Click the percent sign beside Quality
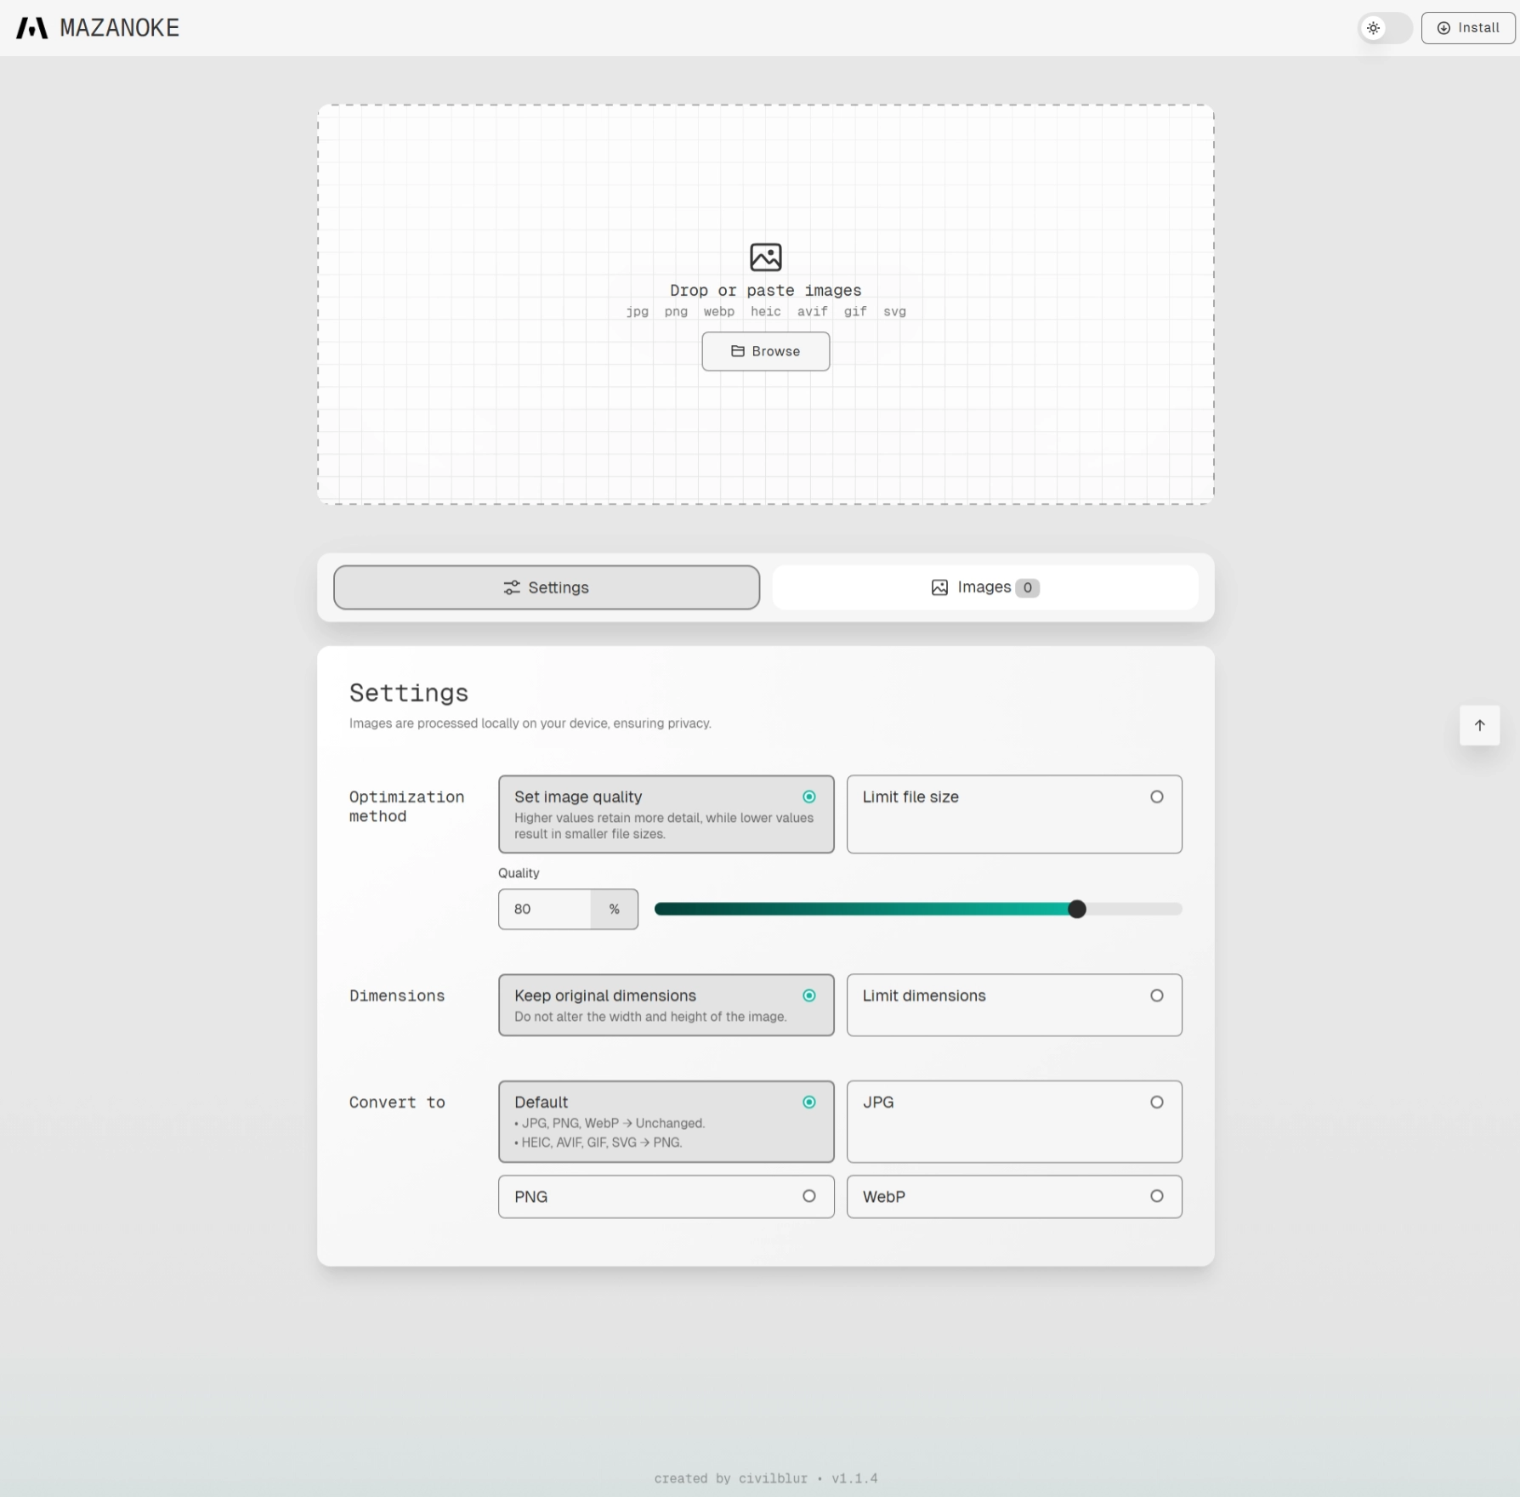Image resolution: width=1520 pixels, height=1497 pixels. coord(615,909)
